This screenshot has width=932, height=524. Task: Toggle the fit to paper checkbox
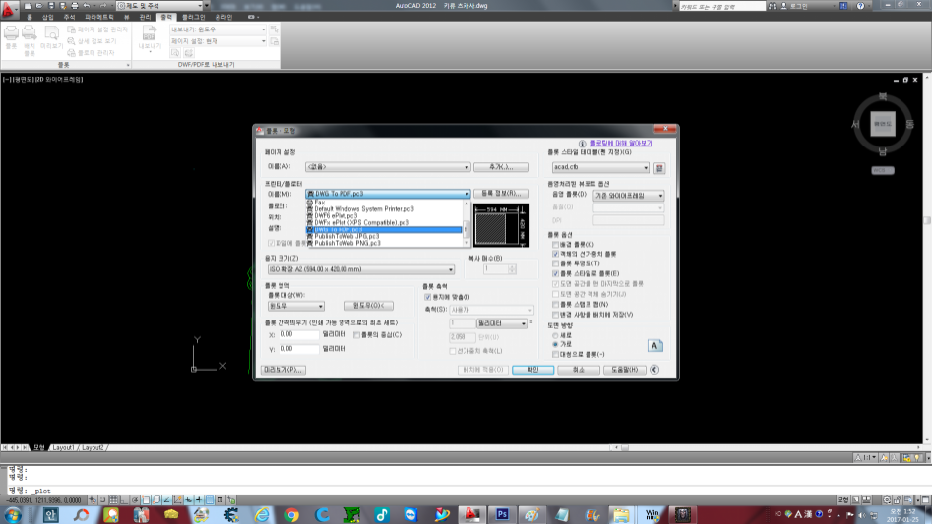click(427, 297)
